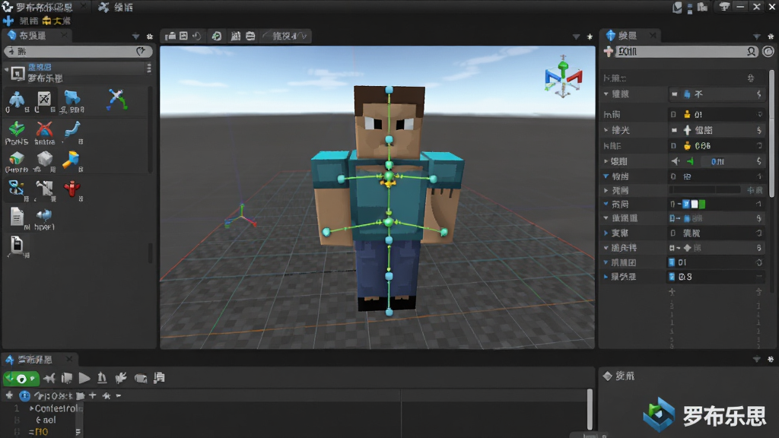Toggle the blue square beside the 0.3 value
This screenshot has height=438, width=779.
coord(672,277)
